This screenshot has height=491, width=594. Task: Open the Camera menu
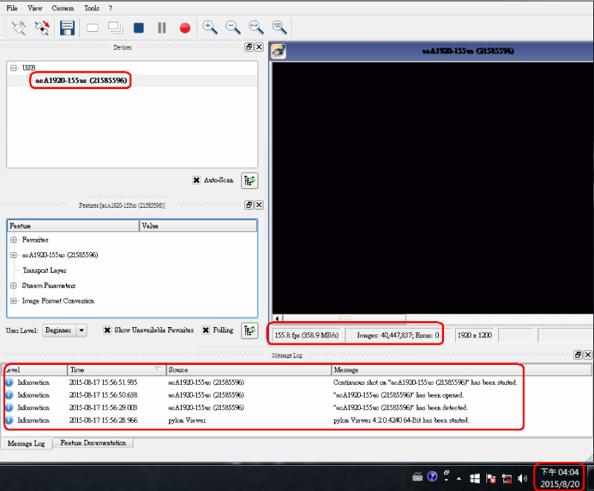(x=62, y=8)
